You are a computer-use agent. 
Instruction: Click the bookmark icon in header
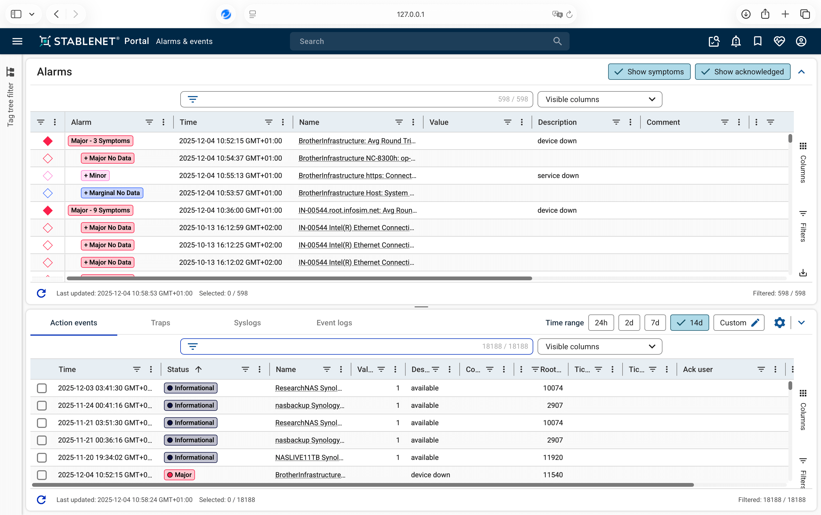757,41
